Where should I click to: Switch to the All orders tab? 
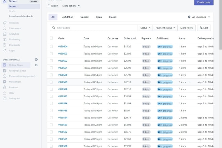53,17
